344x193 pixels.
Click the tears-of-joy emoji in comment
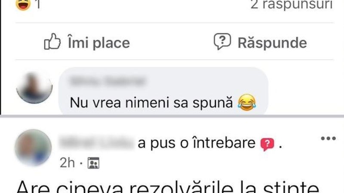point(247,103)
